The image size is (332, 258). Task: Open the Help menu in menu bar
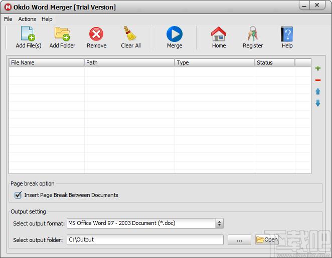47,19
